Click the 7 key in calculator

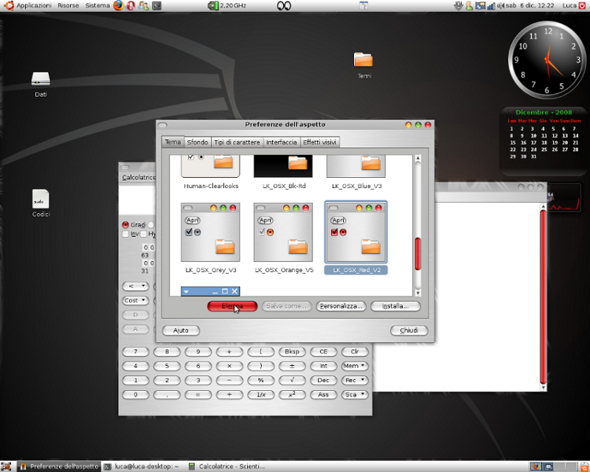point(135,352)
